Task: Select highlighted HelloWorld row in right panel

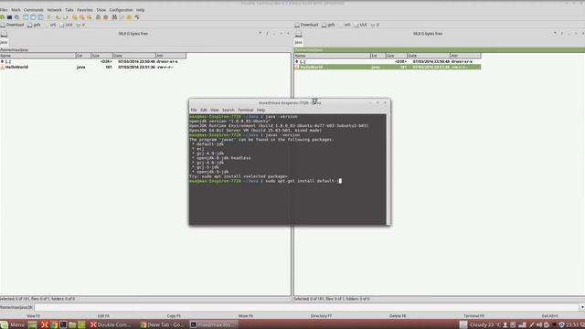Action: coord(388,67)
